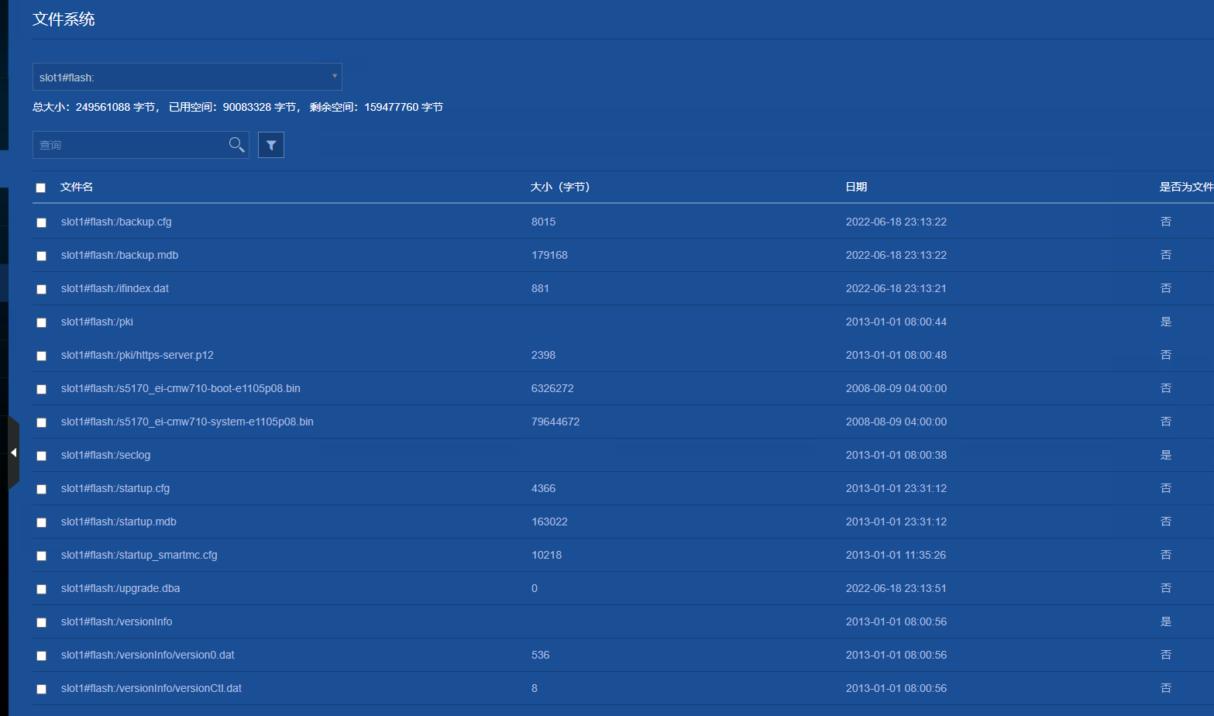Click size value 163022 for startup.mdb
Screen dimensions: 1214x716
click(x=549, y=522)
